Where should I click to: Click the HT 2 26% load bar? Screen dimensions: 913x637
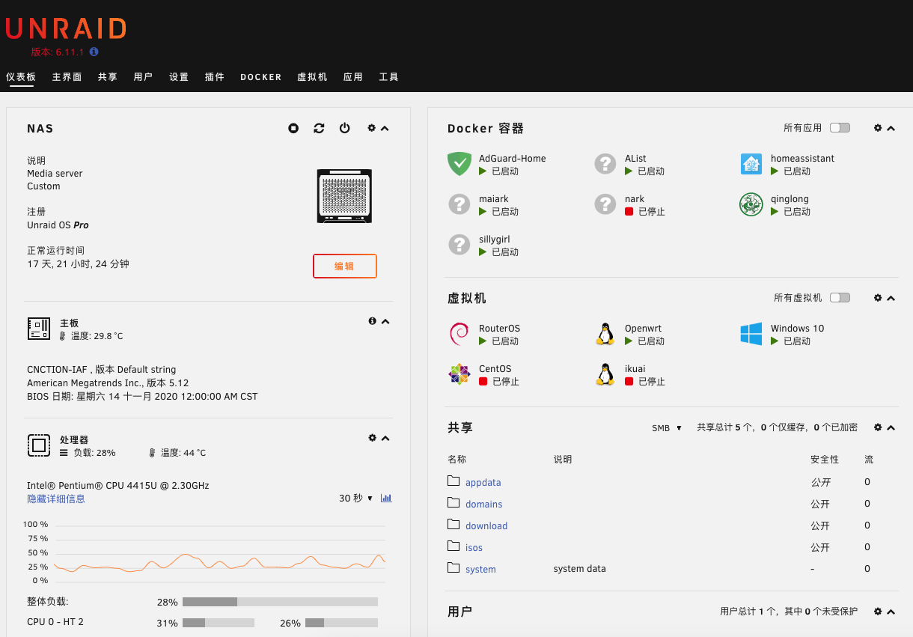[x=341, y=623]
